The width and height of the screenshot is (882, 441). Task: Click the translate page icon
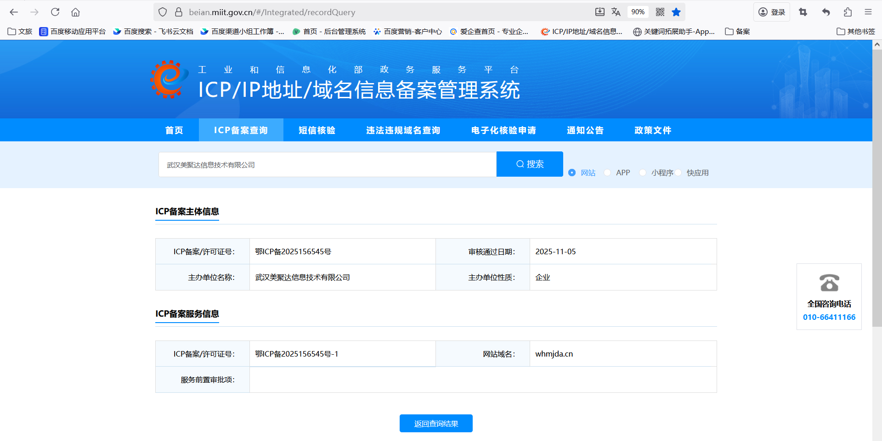pyautogui.click(x=616, y=12)
